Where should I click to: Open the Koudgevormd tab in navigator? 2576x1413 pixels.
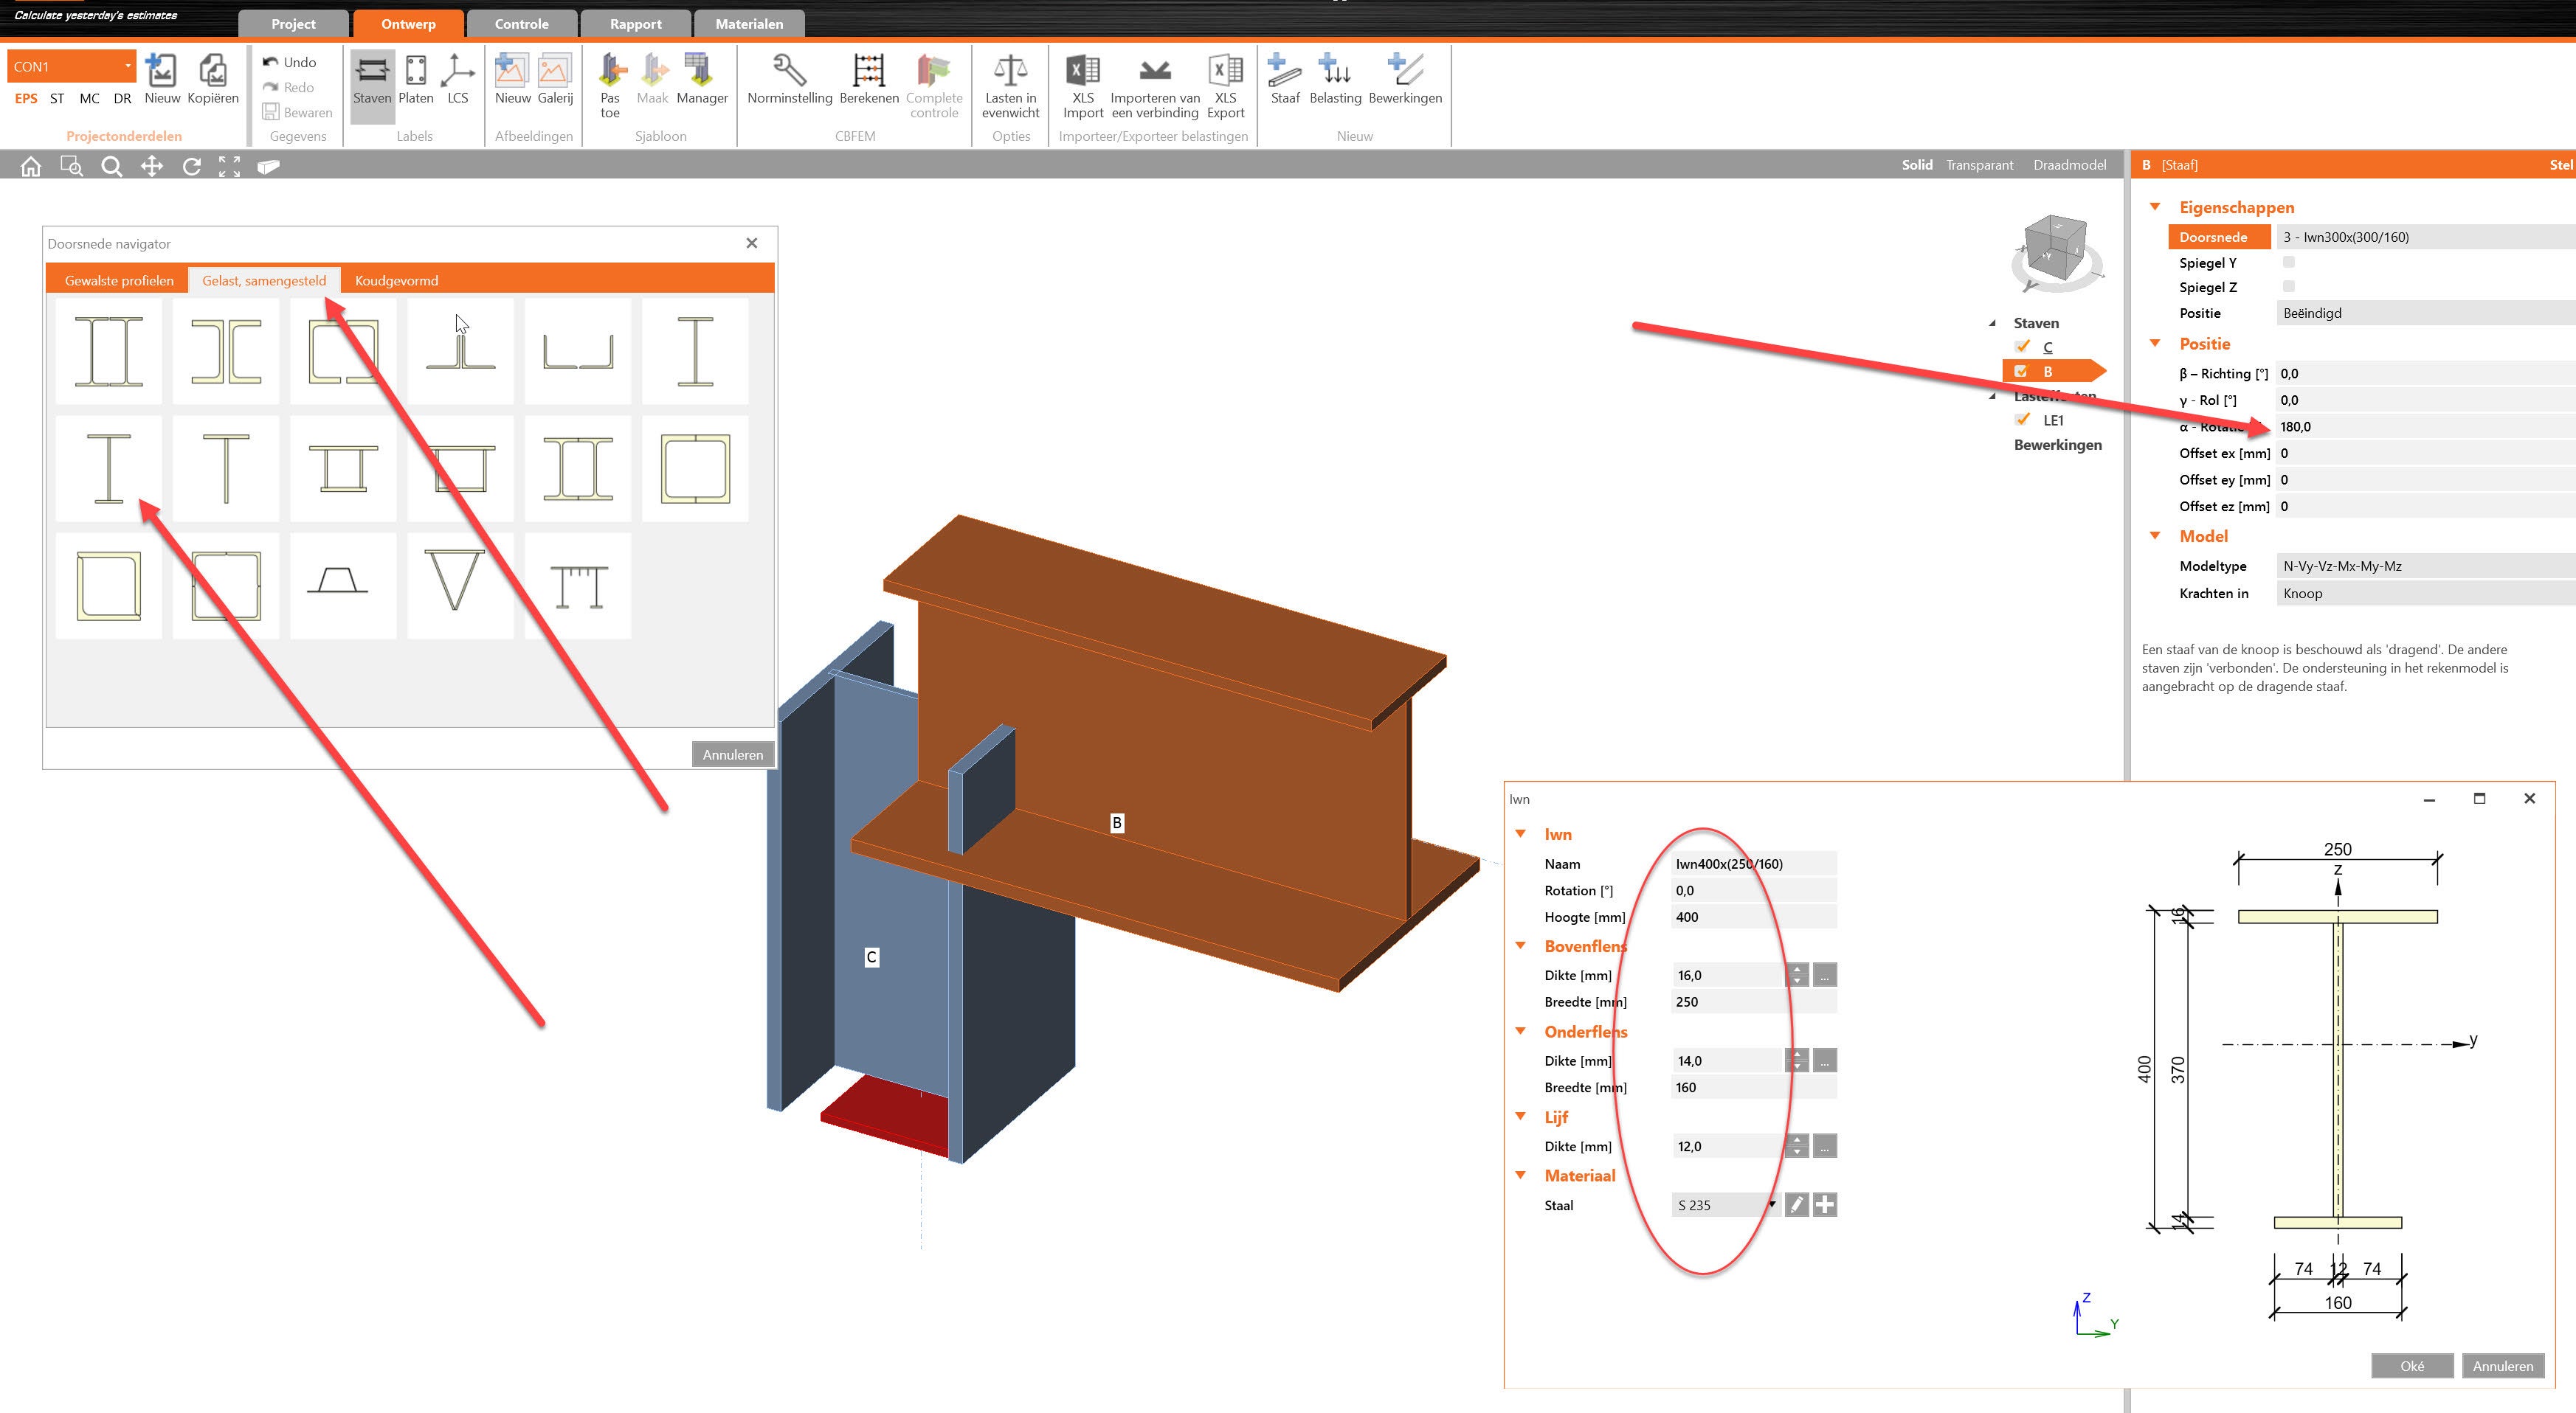point(396,281)
